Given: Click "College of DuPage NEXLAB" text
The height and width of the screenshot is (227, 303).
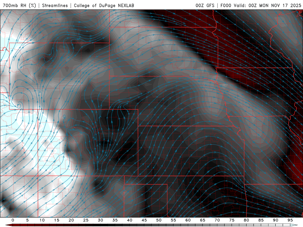Looking at the screenshot, I should coord(104,5).
